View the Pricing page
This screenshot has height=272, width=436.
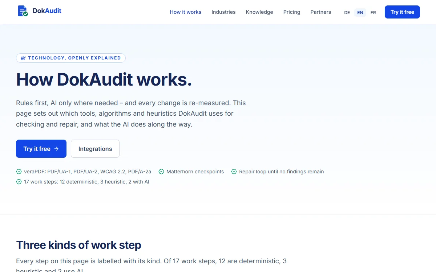[x=292, y=12]
